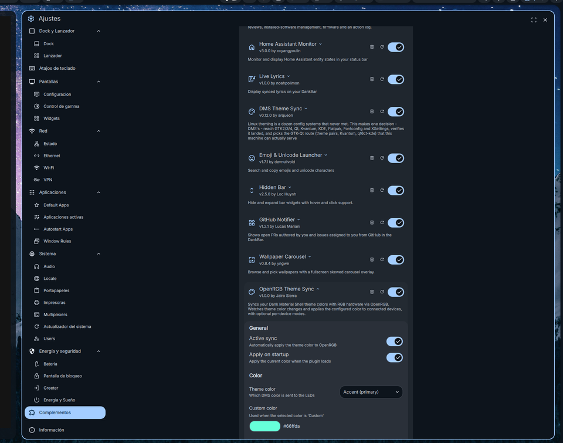Open the Pantalla de bloqueo page

click(65, 376)
